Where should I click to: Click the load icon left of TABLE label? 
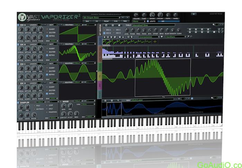(x=106, y=25)
